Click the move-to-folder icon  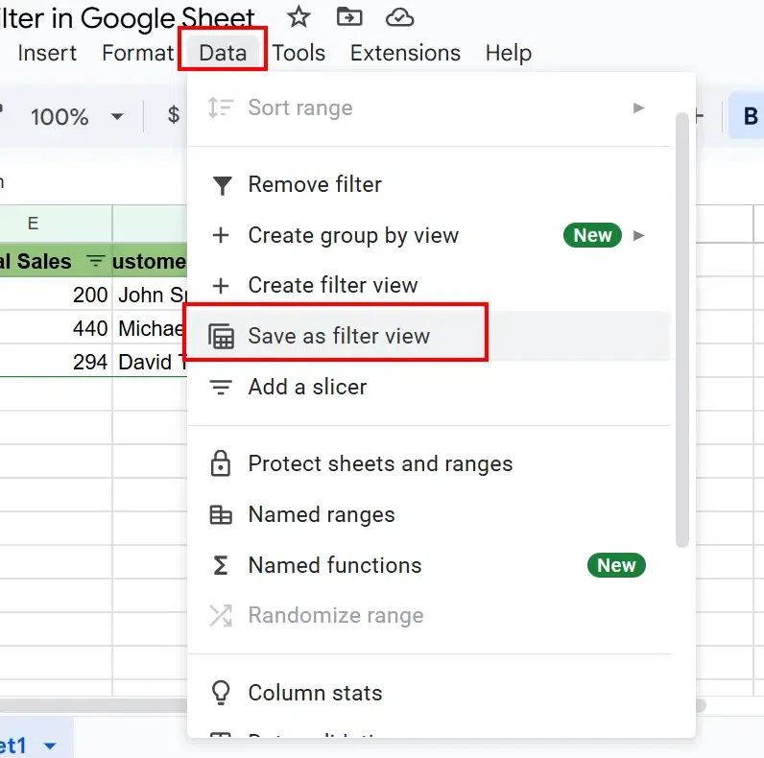pos(349,16)
